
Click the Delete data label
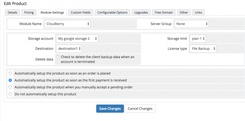[x=44, y=59]
